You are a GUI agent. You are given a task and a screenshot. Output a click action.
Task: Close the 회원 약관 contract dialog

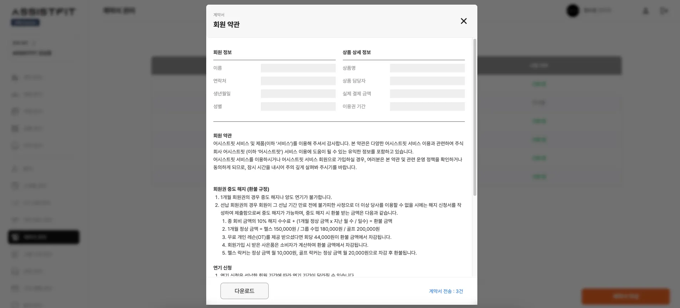tap(463, 21)
